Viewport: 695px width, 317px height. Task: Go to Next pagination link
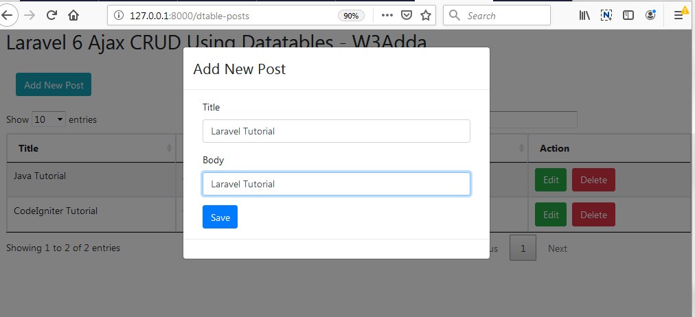click(557, 248)
